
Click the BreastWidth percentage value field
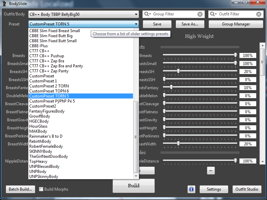[248, 144]
